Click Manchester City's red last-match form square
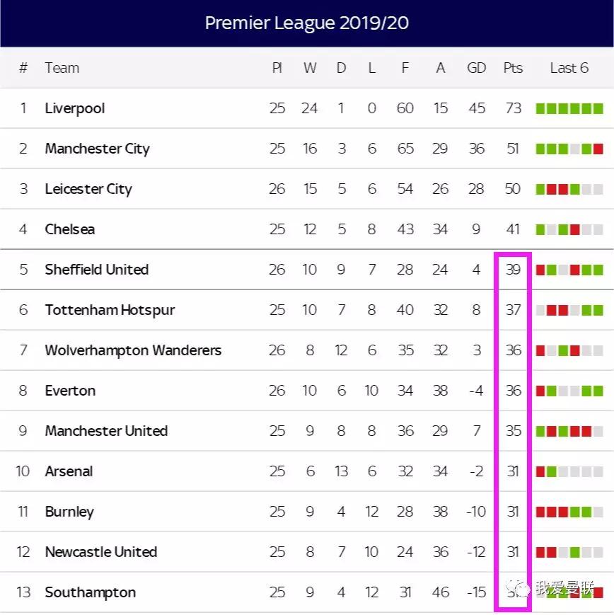The width and height of the screenshot is (614, 615). (x=598, y=149)
